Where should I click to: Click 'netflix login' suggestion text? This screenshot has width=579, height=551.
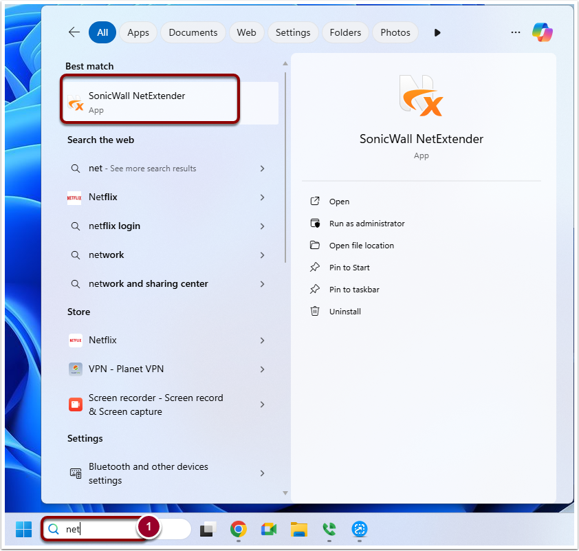(x=114, y=226)
